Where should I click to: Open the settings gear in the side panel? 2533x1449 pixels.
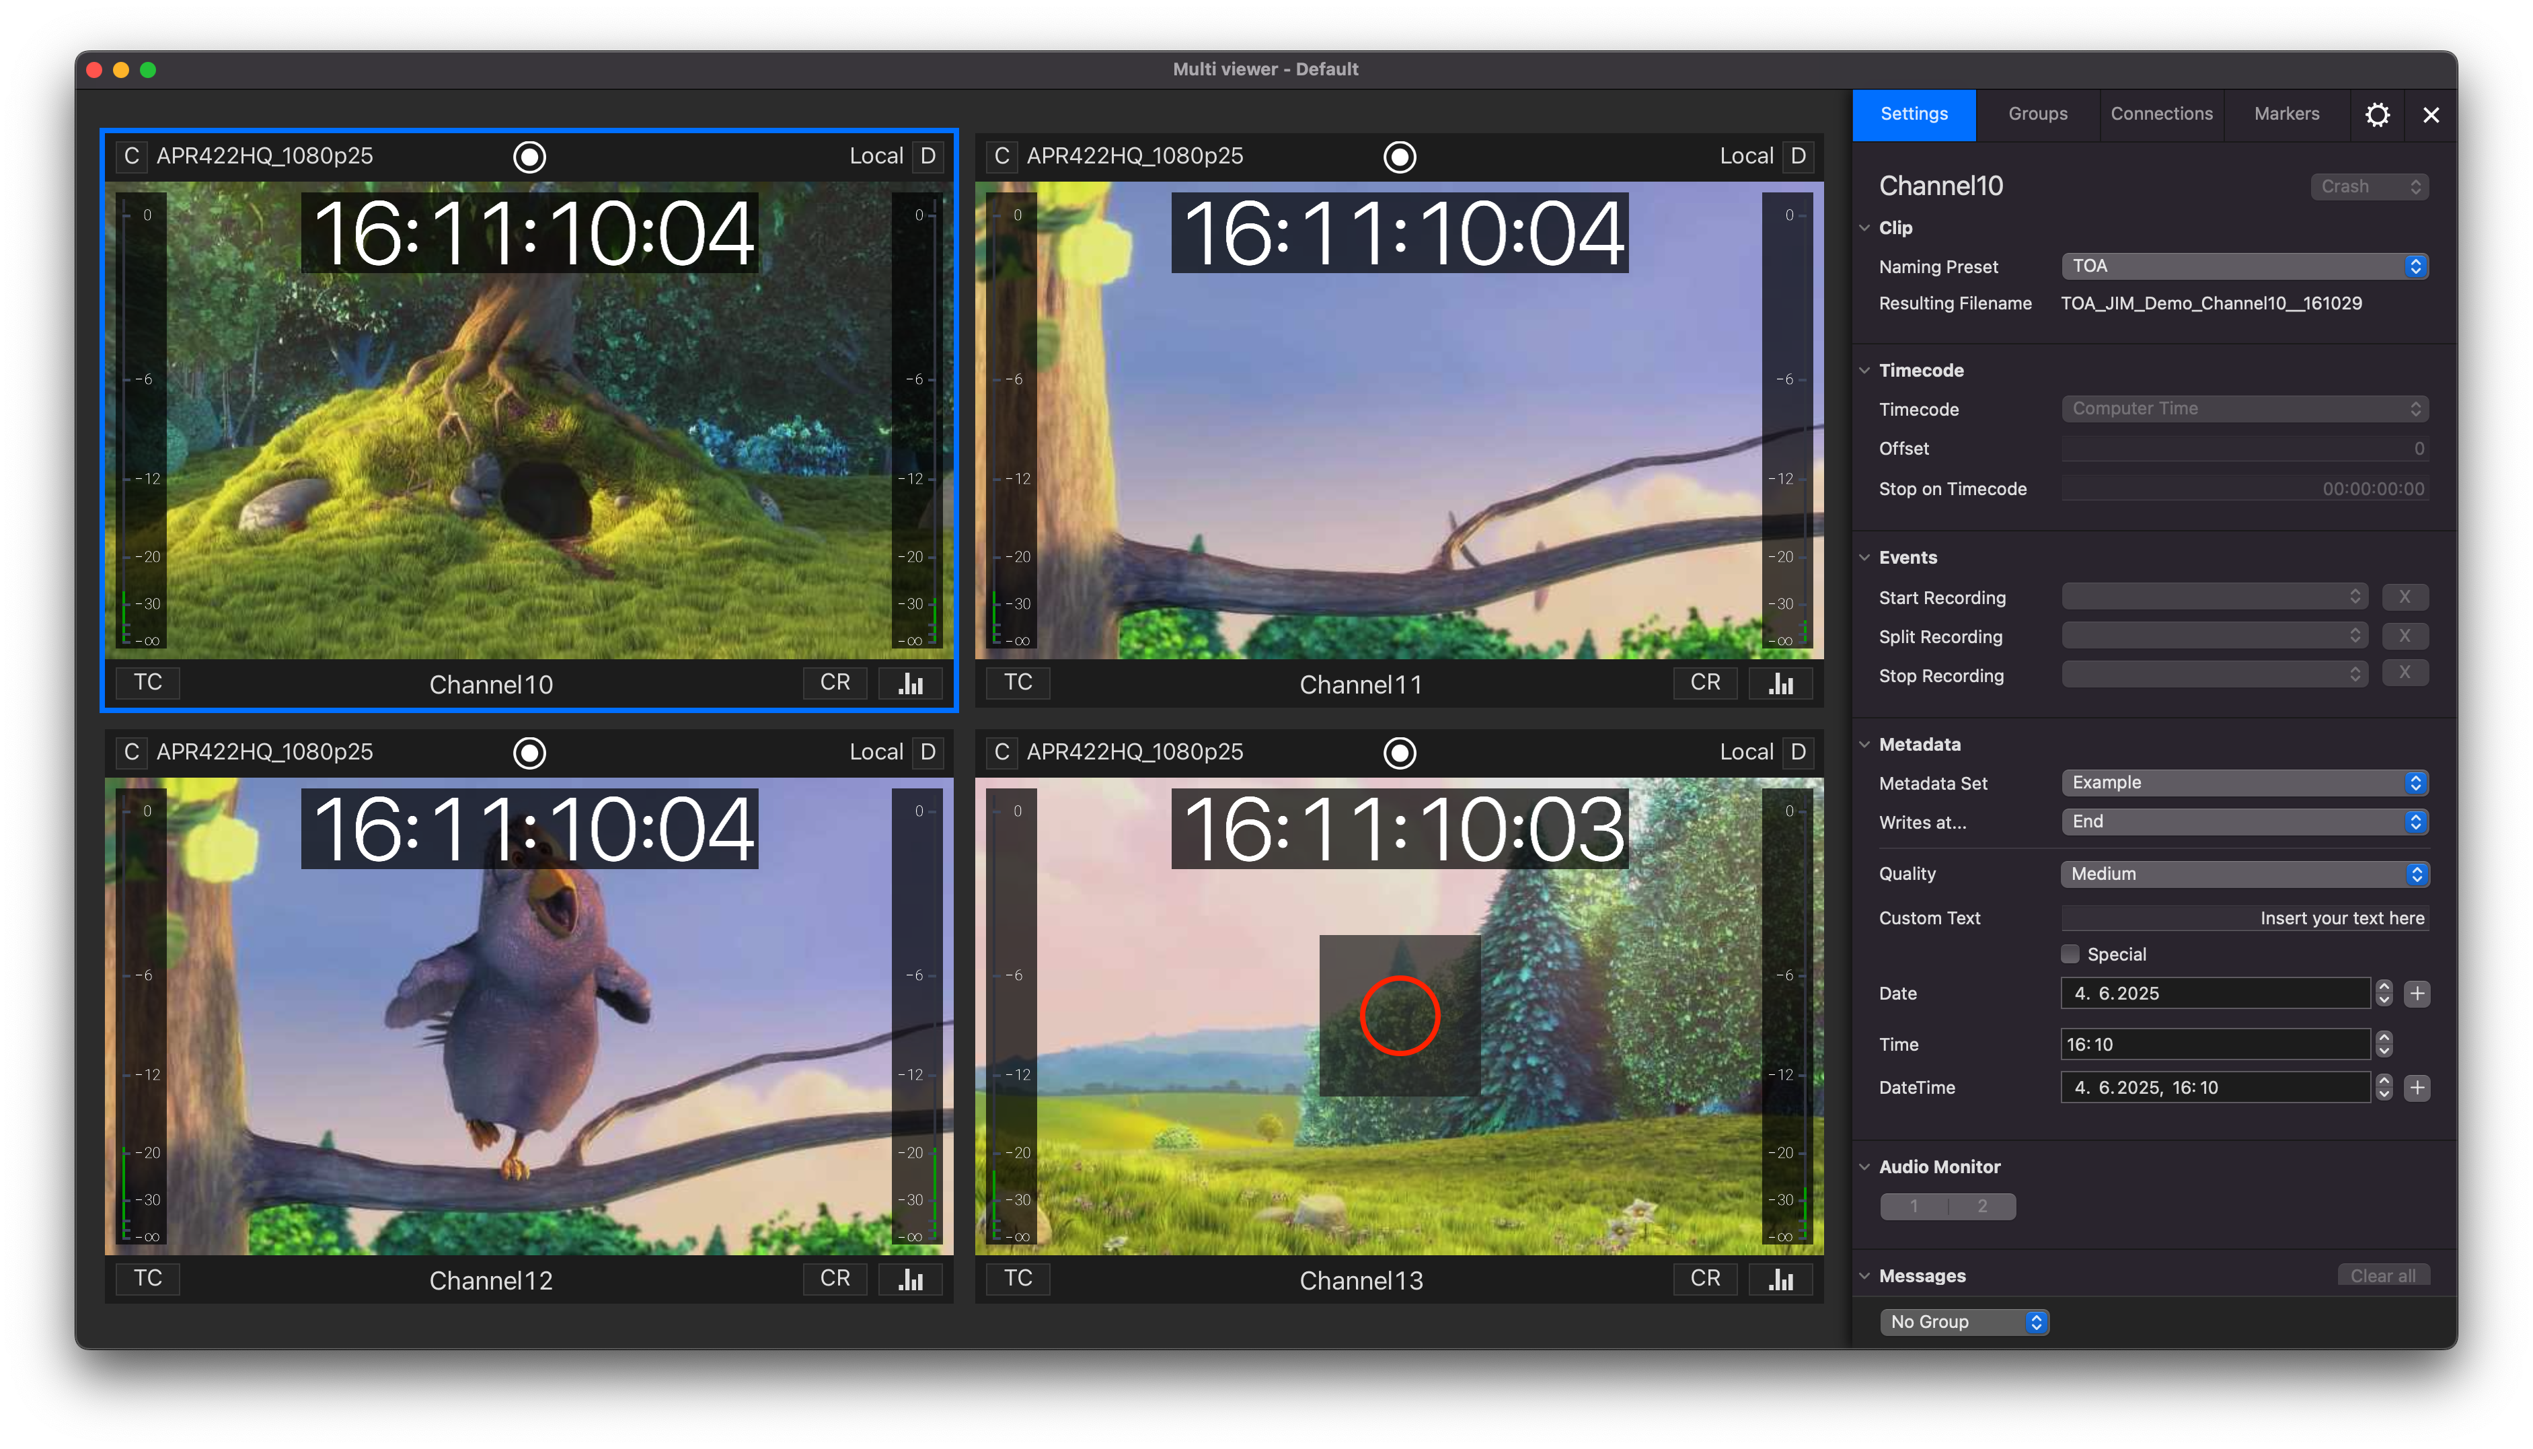(2377, 114)
